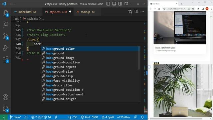
Task: Toggle the primary side bar layout icon
Action: [108, 4]
